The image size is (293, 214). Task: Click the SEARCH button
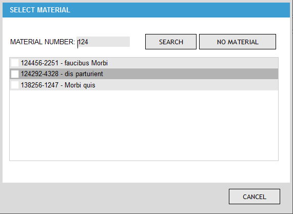171,42
